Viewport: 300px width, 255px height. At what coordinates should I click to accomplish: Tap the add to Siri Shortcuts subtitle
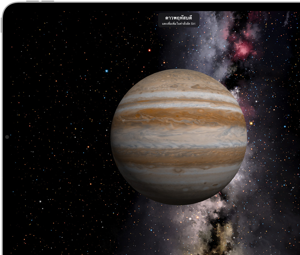(x=178, y=24)
